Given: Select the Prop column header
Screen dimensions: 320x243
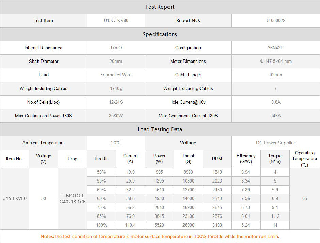Looking at the screenshot, I should (x=73, y=159).
